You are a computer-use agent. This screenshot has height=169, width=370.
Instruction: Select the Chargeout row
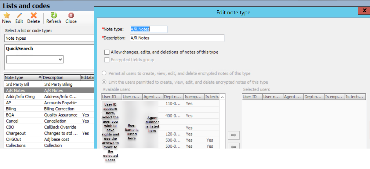(49, 133)
